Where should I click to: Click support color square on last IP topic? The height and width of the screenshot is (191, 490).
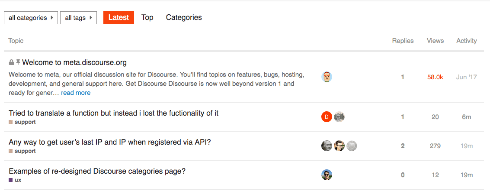click(11, 151)
